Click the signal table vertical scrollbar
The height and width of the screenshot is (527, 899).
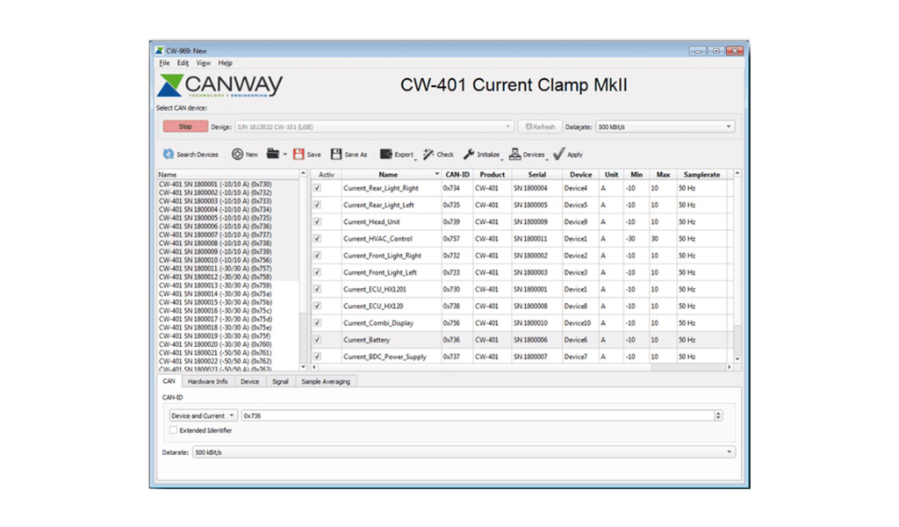[737, 266]
